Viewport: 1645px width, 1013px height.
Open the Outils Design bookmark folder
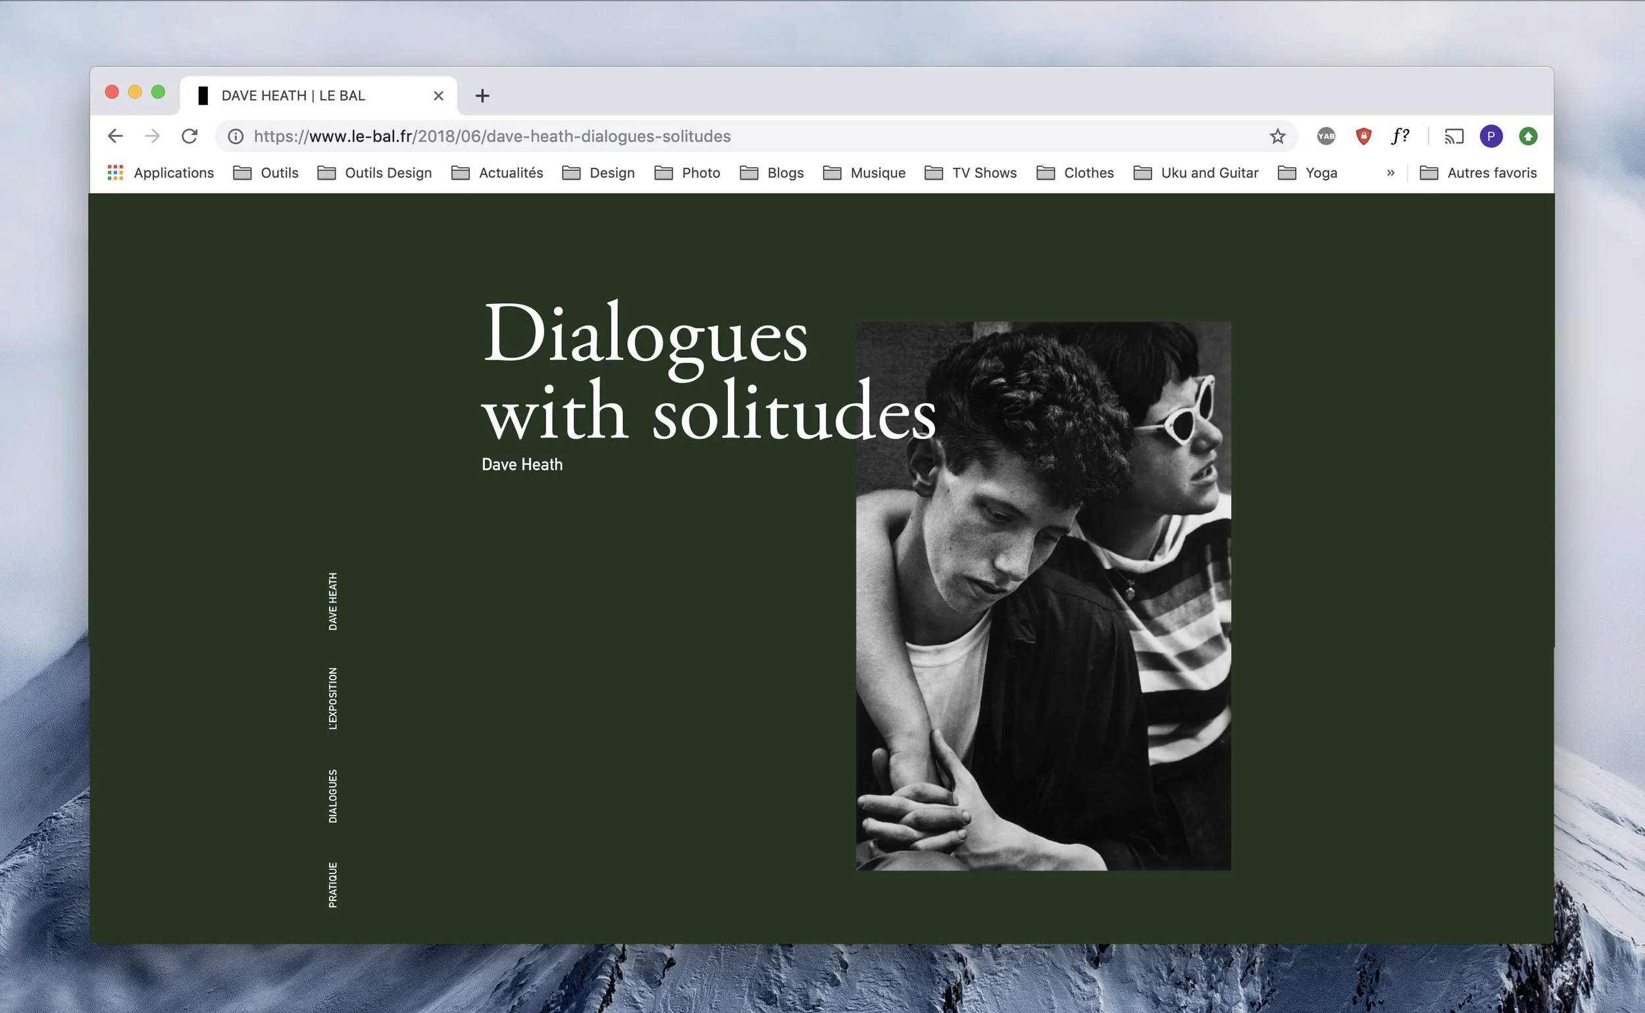pyautogui.click(x=374, y=173)
